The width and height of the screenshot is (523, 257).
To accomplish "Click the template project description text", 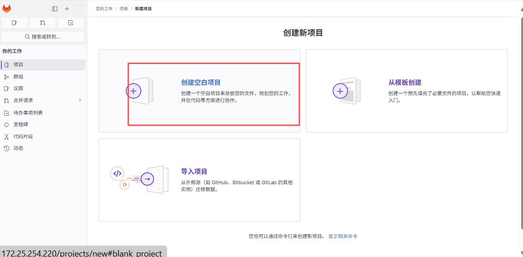I will point(444,97).
